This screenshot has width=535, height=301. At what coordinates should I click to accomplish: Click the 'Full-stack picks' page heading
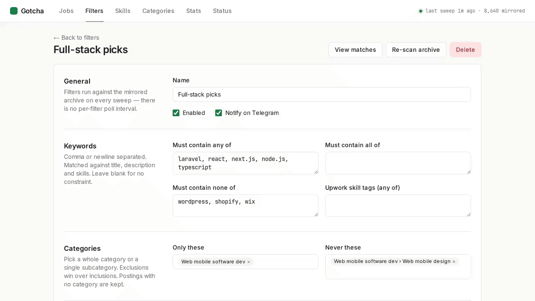[91, 49]
